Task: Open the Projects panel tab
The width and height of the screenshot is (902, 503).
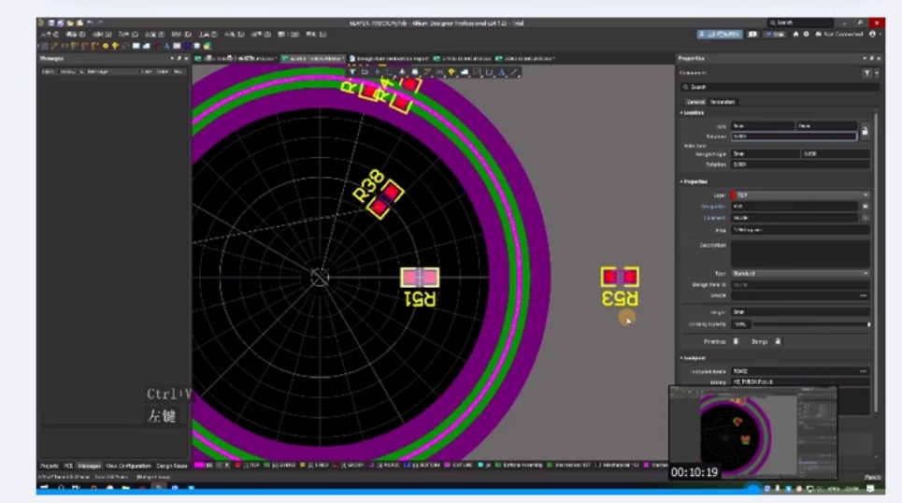Action: [50, 466]
